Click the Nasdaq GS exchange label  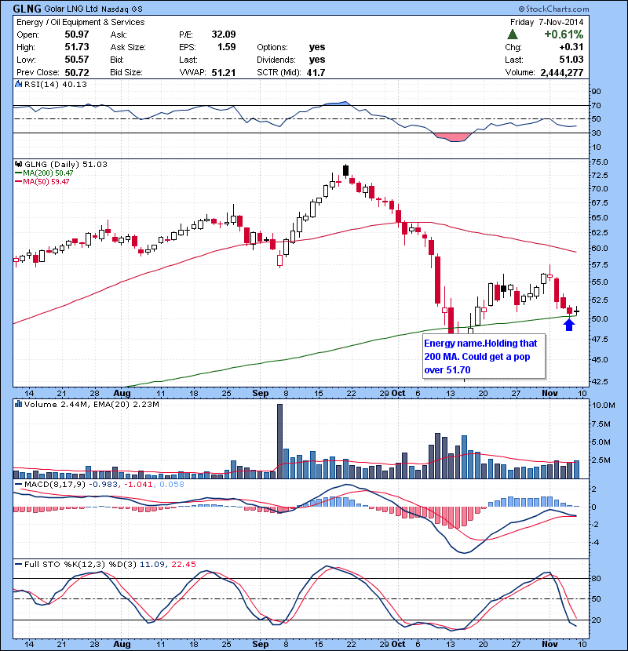click(x=122, y=9)
